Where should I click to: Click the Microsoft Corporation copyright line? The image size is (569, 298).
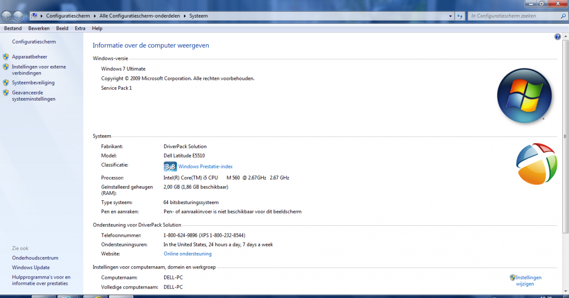[x=178, y=78]
